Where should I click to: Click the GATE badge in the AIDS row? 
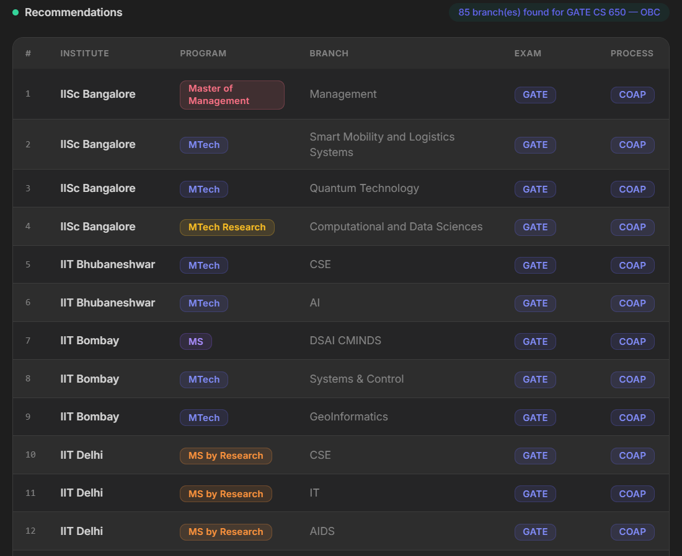[x=535, y=532]
